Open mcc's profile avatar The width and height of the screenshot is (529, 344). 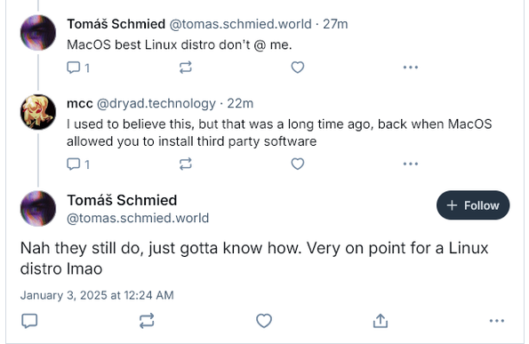pos(38,112)
